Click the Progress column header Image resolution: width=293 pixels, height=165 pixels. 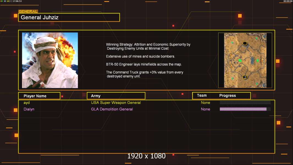click(x=227, y=95)
